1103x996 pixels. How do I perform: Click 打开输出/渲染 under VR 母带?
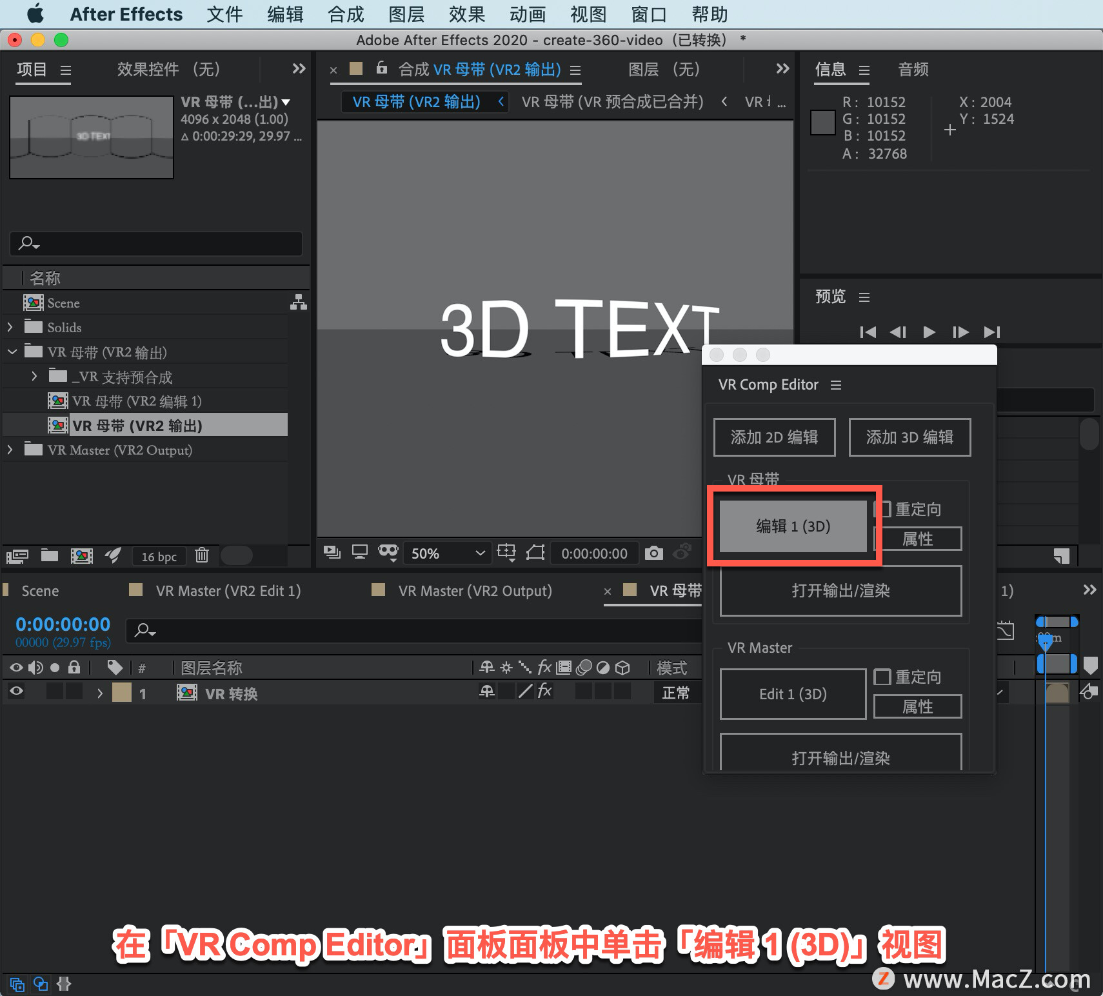[841, 591]
